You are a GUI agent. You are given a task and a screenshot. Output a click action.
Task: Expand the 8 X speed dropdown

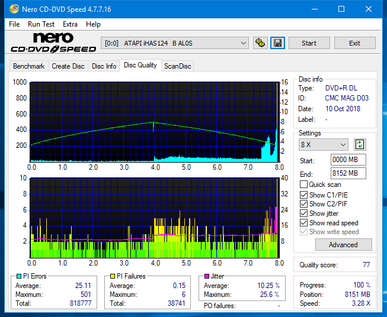click(x=324, y=144)
